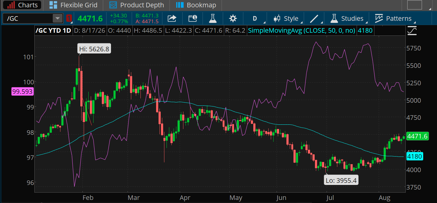The height and width of the screenshot is (203, 437).
Task: Open the Product Depth tab
Action: (136, 5)
